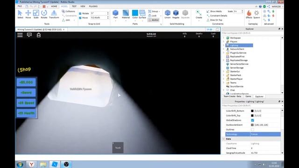Click the Filter workspace search field

pyautogui.click(x=251, y=33)
